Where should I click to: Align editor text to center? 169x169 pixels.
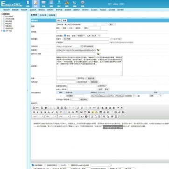pos(106,108)
